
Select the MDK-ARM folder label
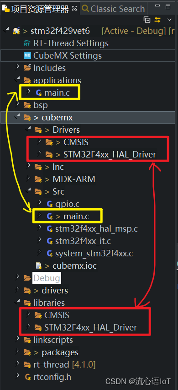coord(74,179)
